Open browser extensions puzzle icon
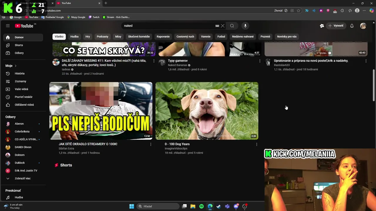 [x=342, y=11]
